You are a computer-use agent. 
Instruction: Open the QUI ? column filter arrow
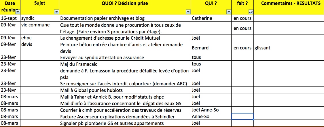point(229,12)
